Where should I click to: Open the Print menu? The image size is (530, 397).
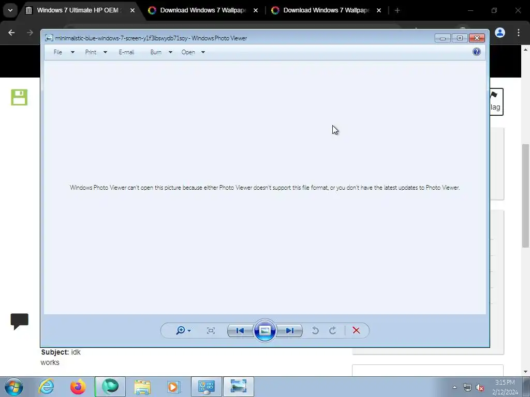(x=91, y=52)
